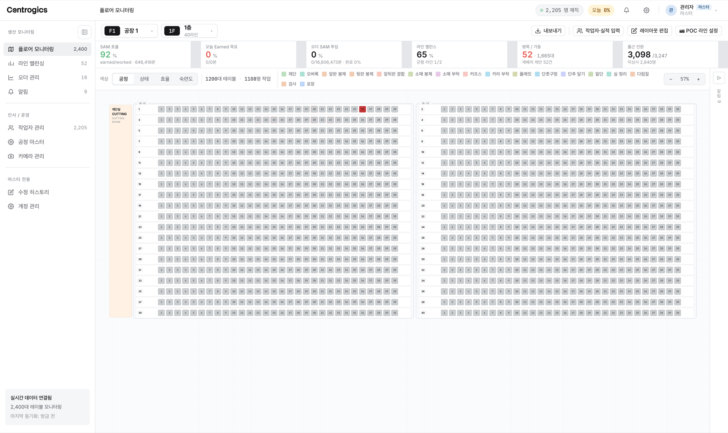Click the 오버록 legend color swatch
The height and width of the screenshot is (433, 728).
pos(302,74)
